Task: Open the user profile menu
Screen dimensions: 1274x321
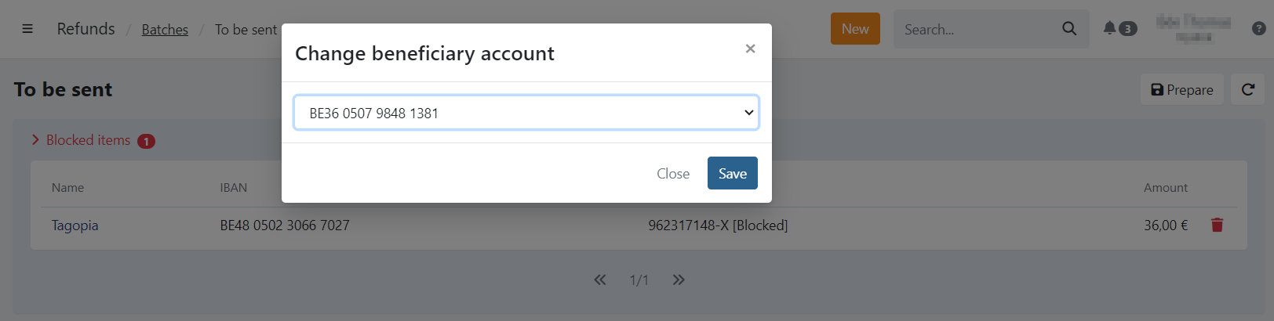Action: pyautogui.click(x=1193, y=28)
